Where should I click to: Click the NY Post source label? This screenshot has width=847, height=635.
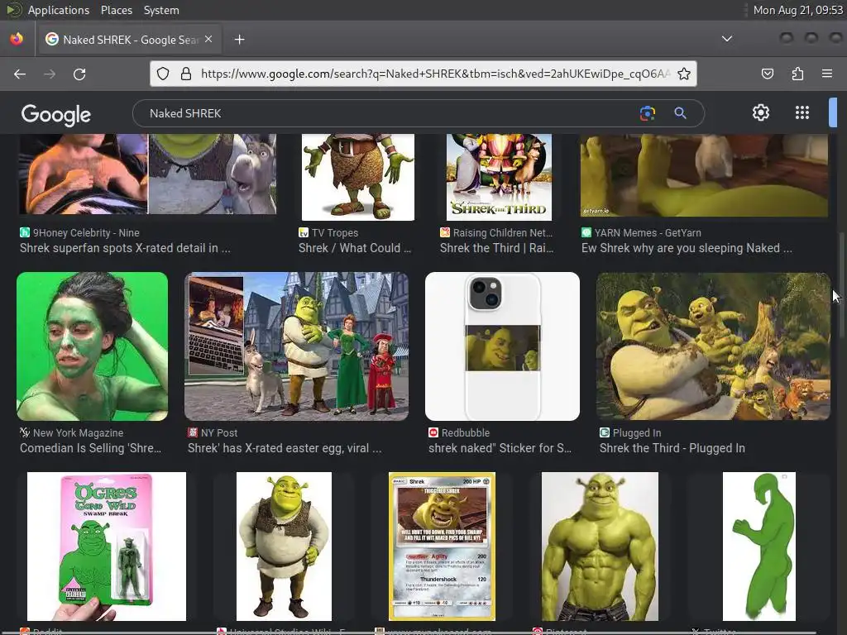pos(218,432)
